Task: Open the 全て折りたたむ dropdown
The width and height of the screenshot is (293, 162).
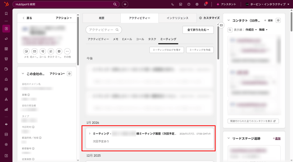Action: tap(198, 30)
